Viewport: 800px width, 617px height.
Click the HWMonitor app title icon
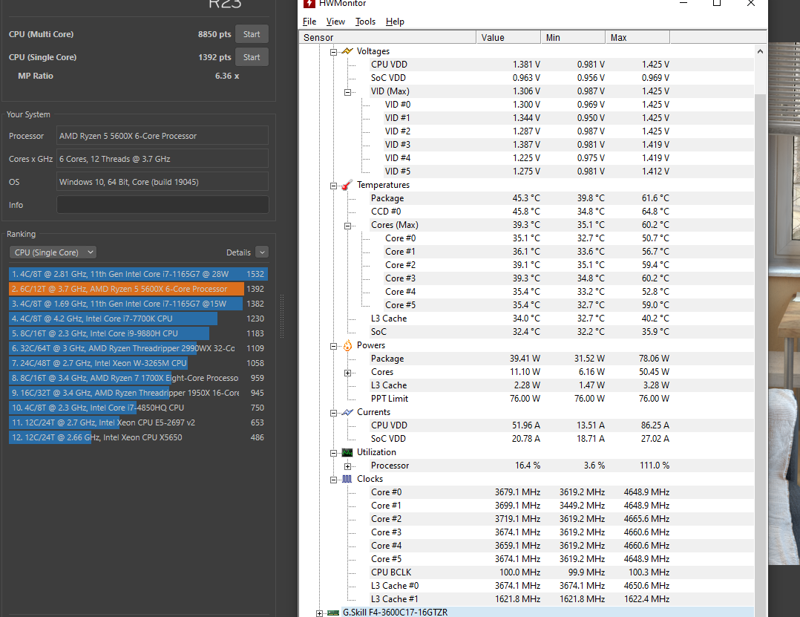(309, 4)
